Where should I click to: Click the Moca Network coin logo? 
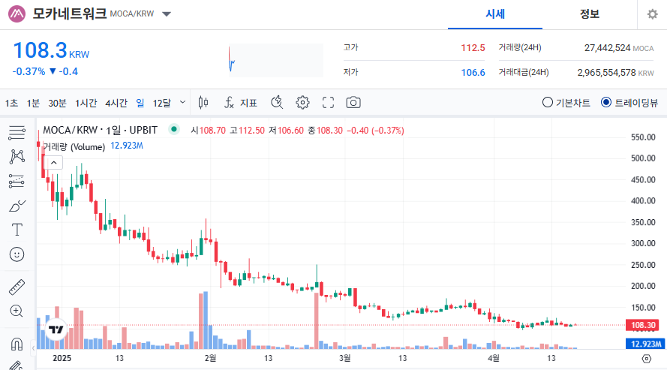coord(17,14)
